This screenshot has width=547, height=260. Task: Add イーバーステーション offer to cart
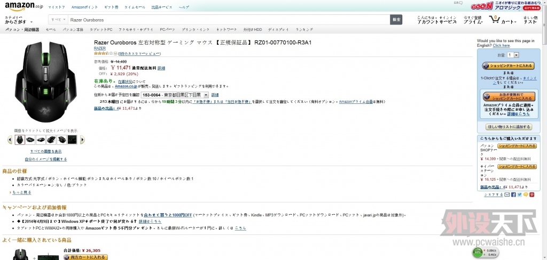tap(517, 167)
